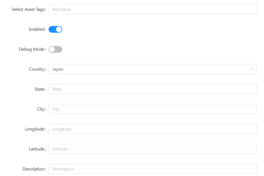Focus the City text box
The width and height of the screenshot is (264, 176).
point(152,109)
